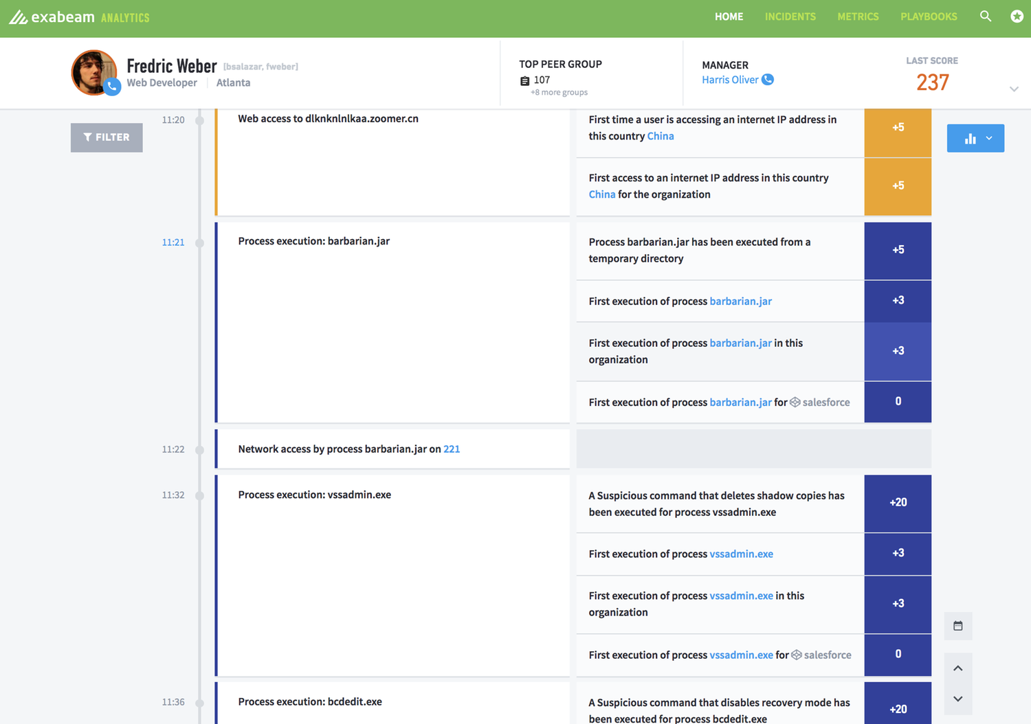Click the exabeam Analytics logo
Viewport: 1031px width, 724px height.
[79, 17]
